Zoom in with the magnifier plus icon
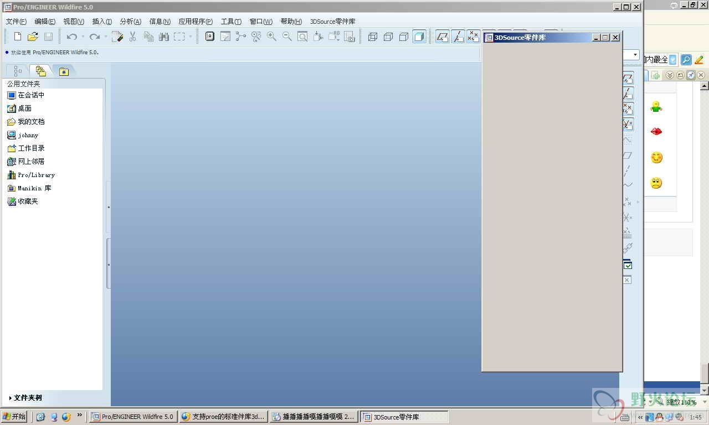Viewport: 709px width, 425px height. coord(272,37)
